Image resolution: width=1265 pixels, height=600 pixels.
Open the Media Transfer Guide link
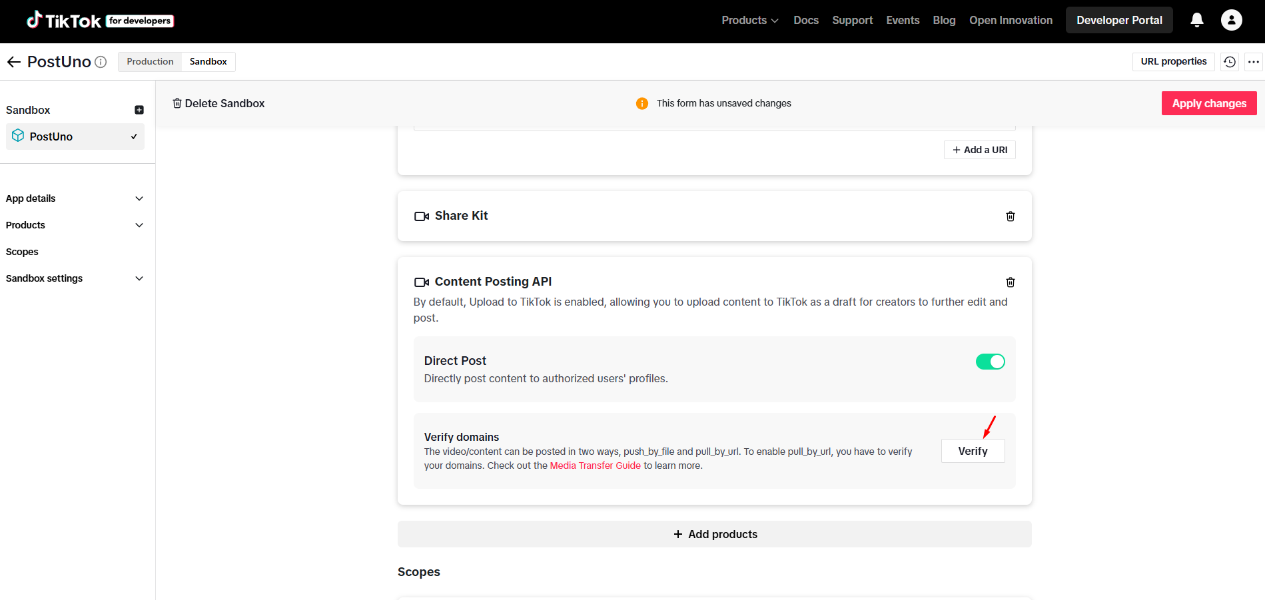point(595,465)
